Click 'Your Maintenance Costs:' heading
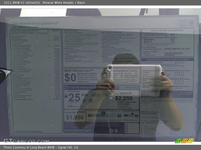The image size is (201, 150). 121,70
